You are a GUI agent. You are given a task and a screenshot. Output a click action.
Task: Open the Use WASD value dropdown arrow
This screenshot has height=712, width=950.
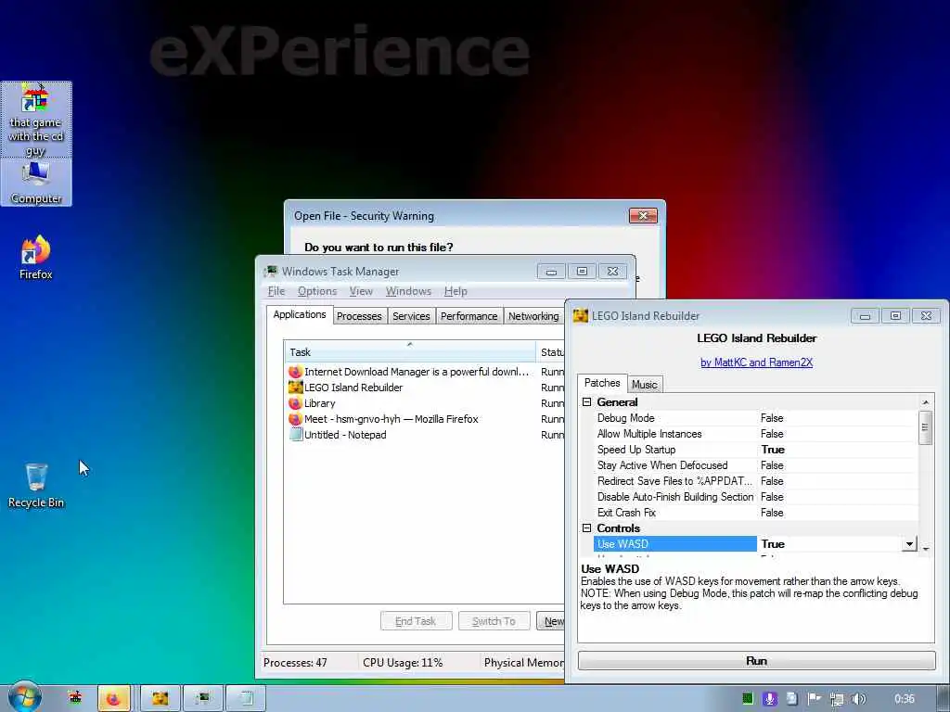click(x=909, y=544)
